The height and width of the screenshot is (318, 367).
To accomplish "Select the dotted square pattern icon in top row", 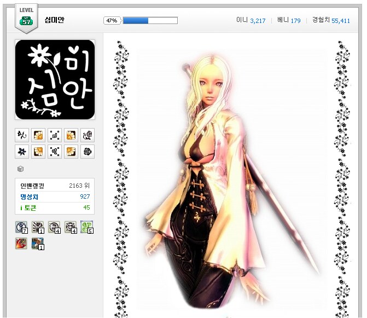I will [55, 135].
